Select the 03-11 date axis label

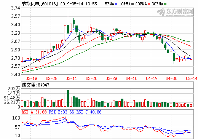(71, 78)
